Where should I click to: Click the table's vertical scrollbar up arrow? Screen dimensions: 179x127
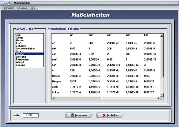(x=162, y=35)
